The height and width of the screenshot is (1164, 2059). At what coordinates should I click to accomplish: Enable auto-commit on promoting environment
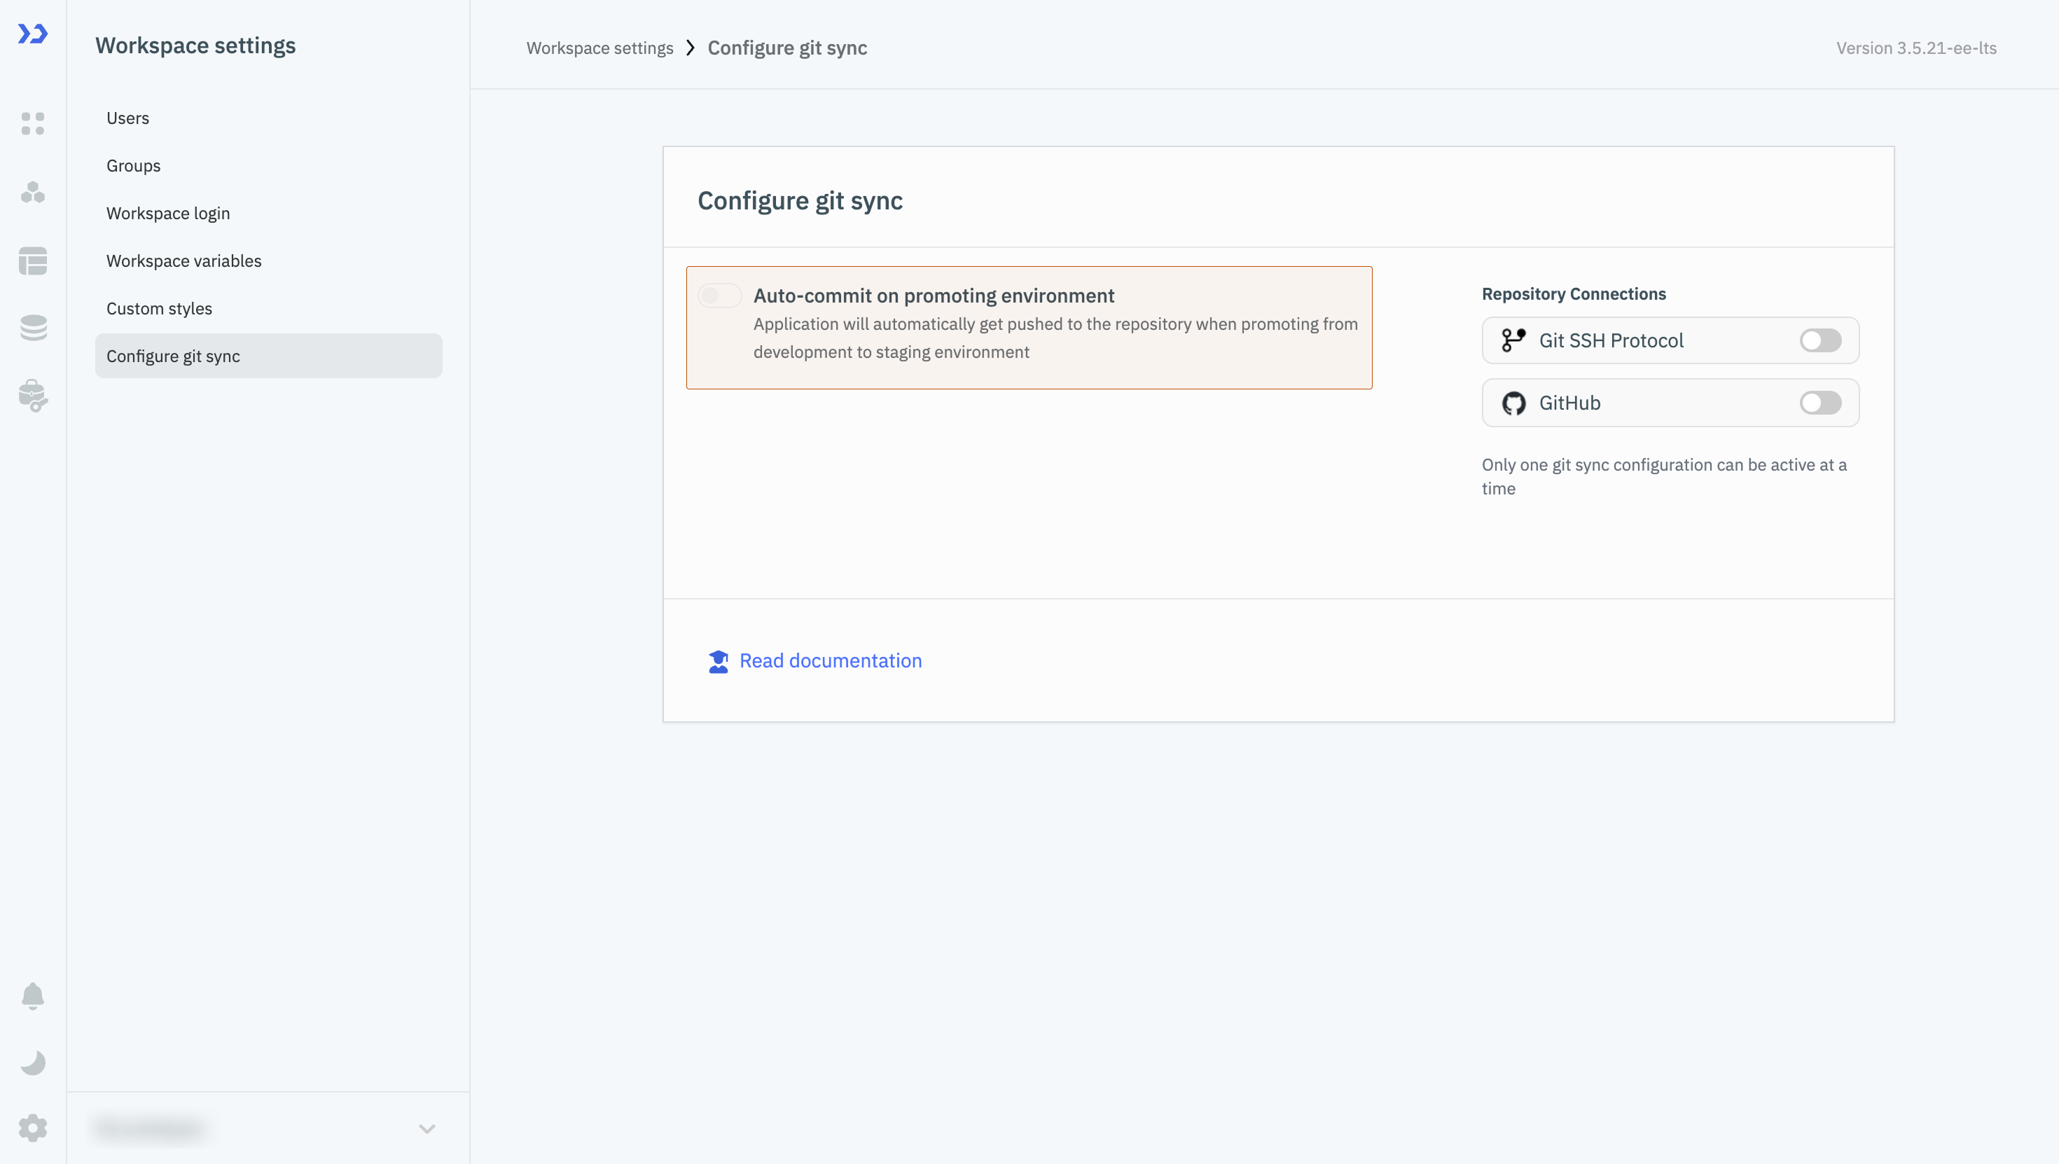click(x=719, y=295)
